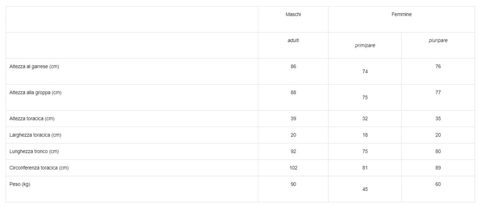Click the "Lunghezza tronco (cm)" row label
This screenshot has height=208, width=480.
tap(34, 151)
